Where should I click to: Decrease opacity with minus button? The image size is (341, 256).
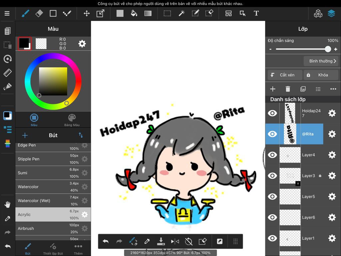(x=270, y=49)
